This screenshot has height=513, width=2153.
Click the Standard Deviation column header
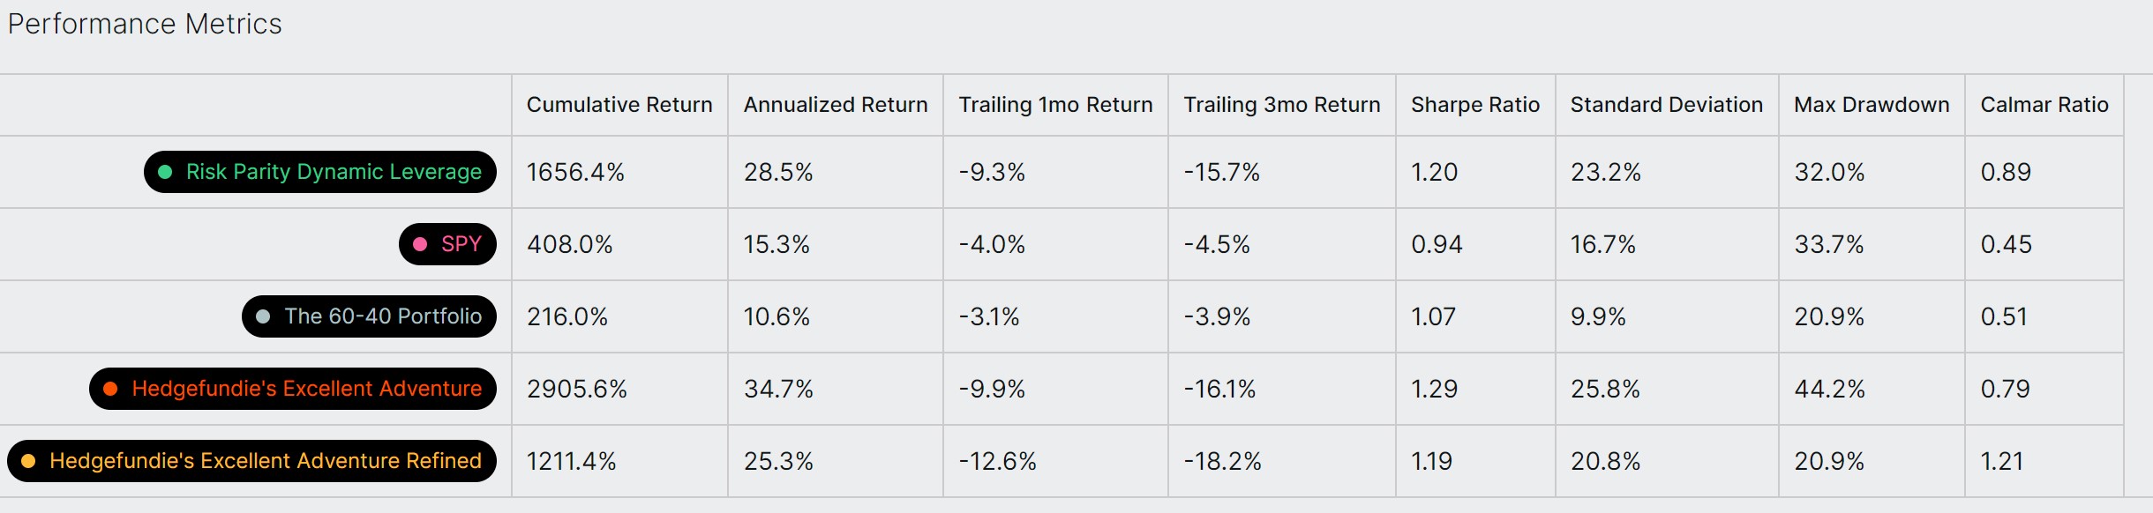tap(1667, 105)
